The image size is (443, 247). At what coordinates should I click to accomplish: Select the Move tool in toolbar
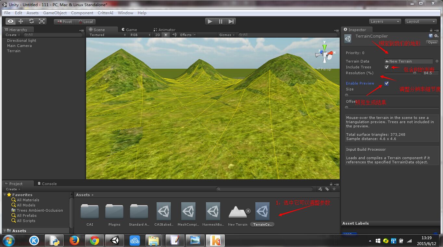point(21,21)
